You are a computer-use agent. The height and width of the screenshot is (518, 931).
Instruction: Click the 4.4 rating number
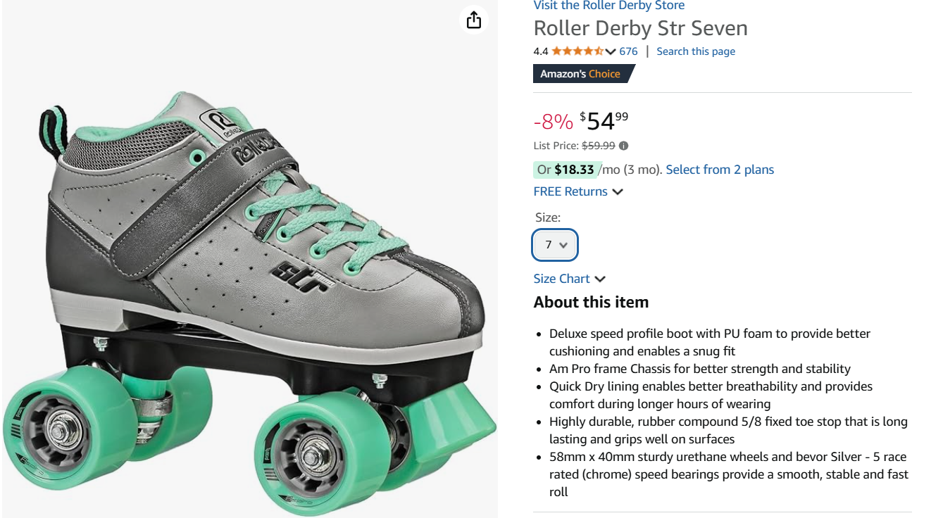click(x=540, y=51)
